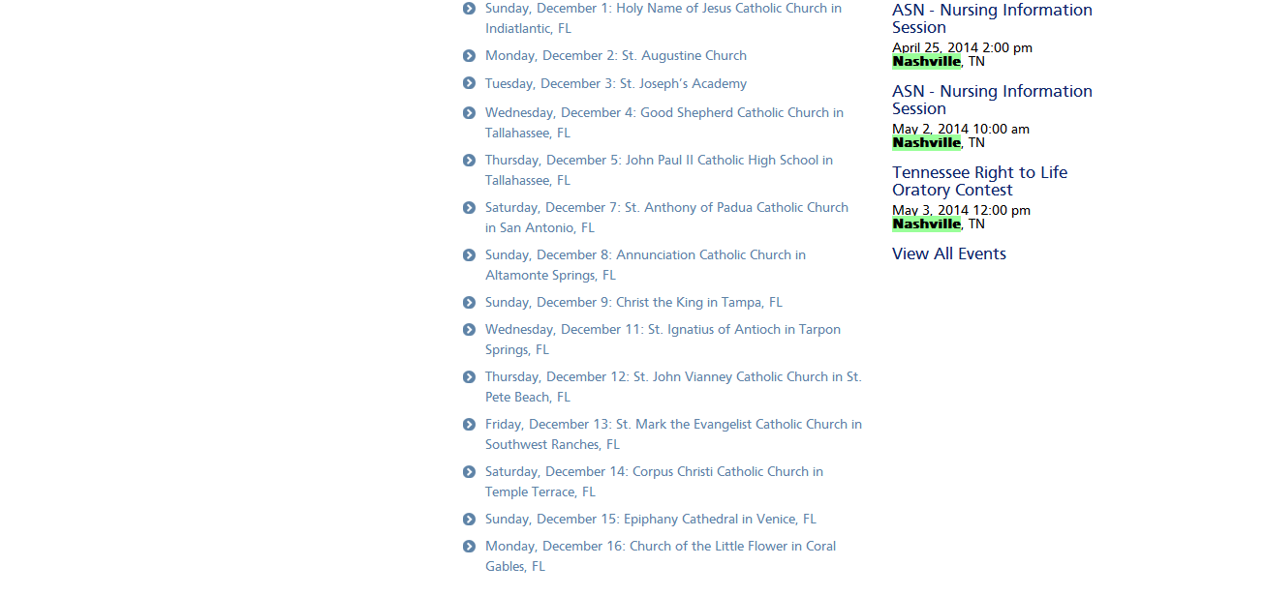Open Church of the Little Flower link
Image resolution: width=1265 pixels, height=596 pixels.
point(661,556)
